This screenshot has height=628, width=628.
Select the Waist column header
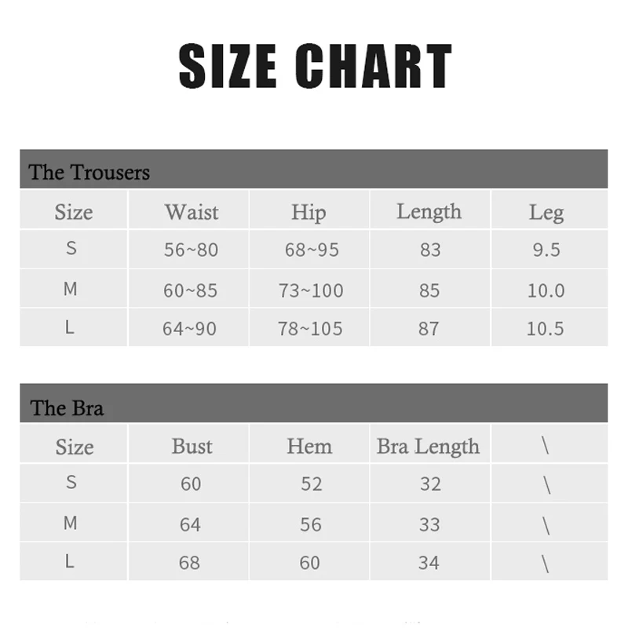click(x=192, y=212)
